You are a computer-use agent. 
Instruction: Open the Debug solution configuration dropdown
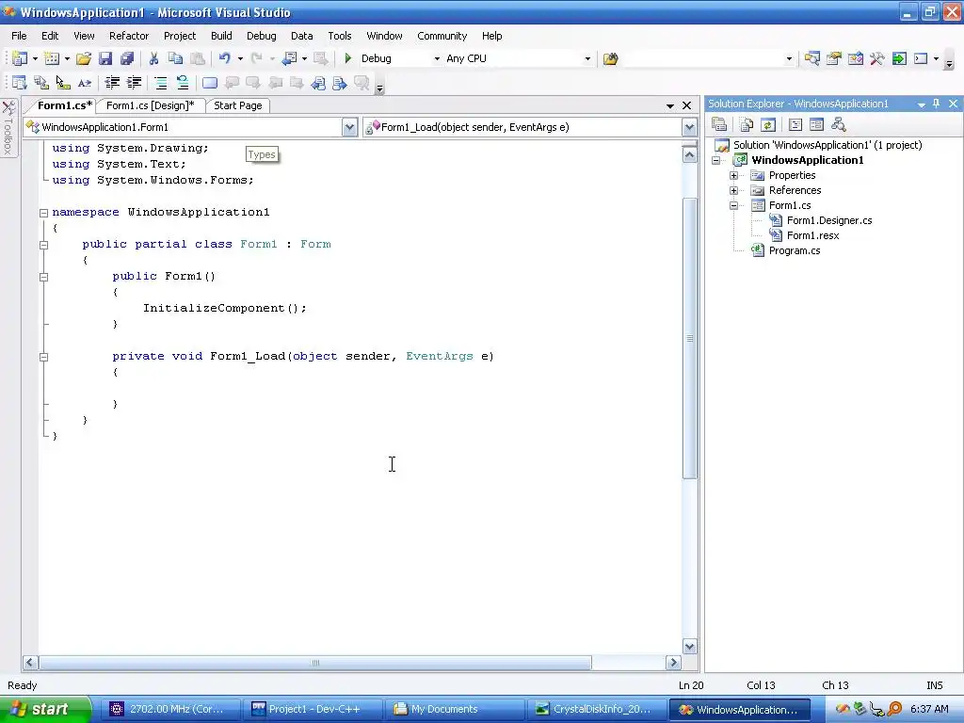(x=437, y=59)
